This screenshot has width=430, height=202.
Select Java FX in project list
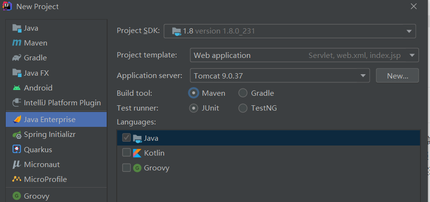[36, 73]
